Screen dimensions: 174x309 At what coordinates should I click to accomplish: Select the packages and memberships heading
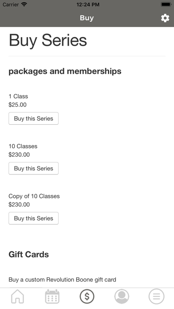click(x=65, y=71)
